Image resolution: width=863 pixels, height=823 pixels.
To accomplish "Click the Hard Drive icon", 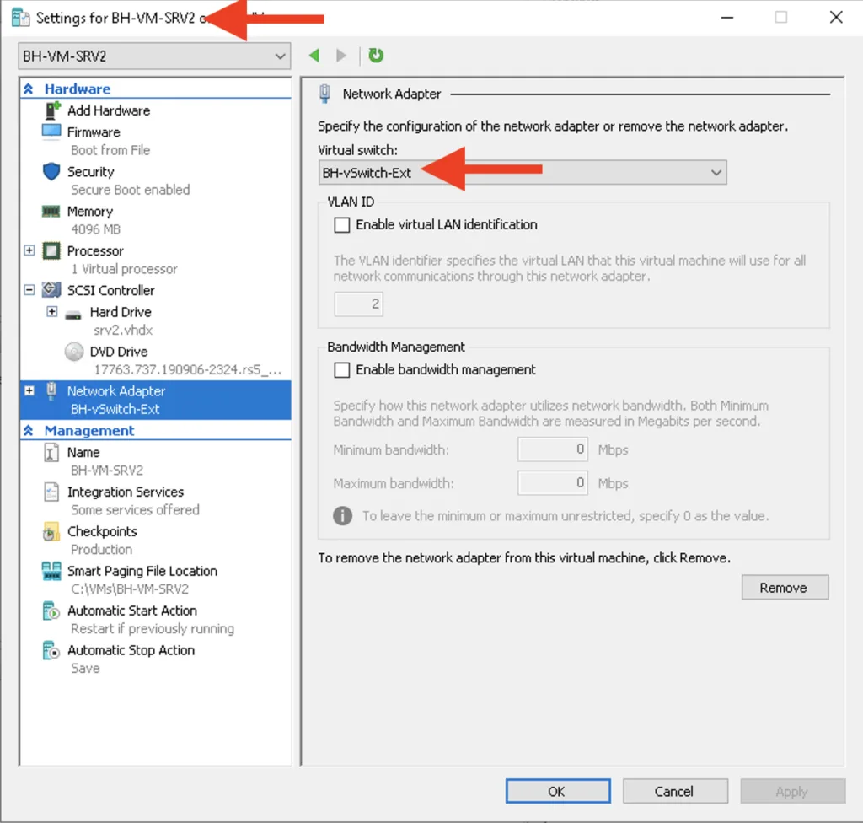I will (x=73, y=315).
